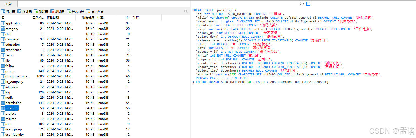Switch to the 对象 (Objects) tab
The image size is (416, 138).
pos(9,4)
